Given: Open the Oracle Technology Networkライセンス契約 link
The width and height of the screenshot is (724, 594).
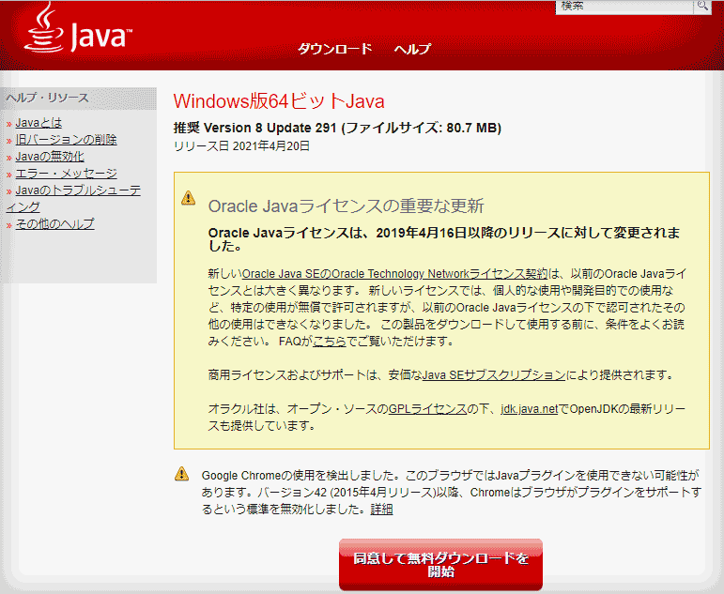Looking at the screenshot, I should click(394, 274).
